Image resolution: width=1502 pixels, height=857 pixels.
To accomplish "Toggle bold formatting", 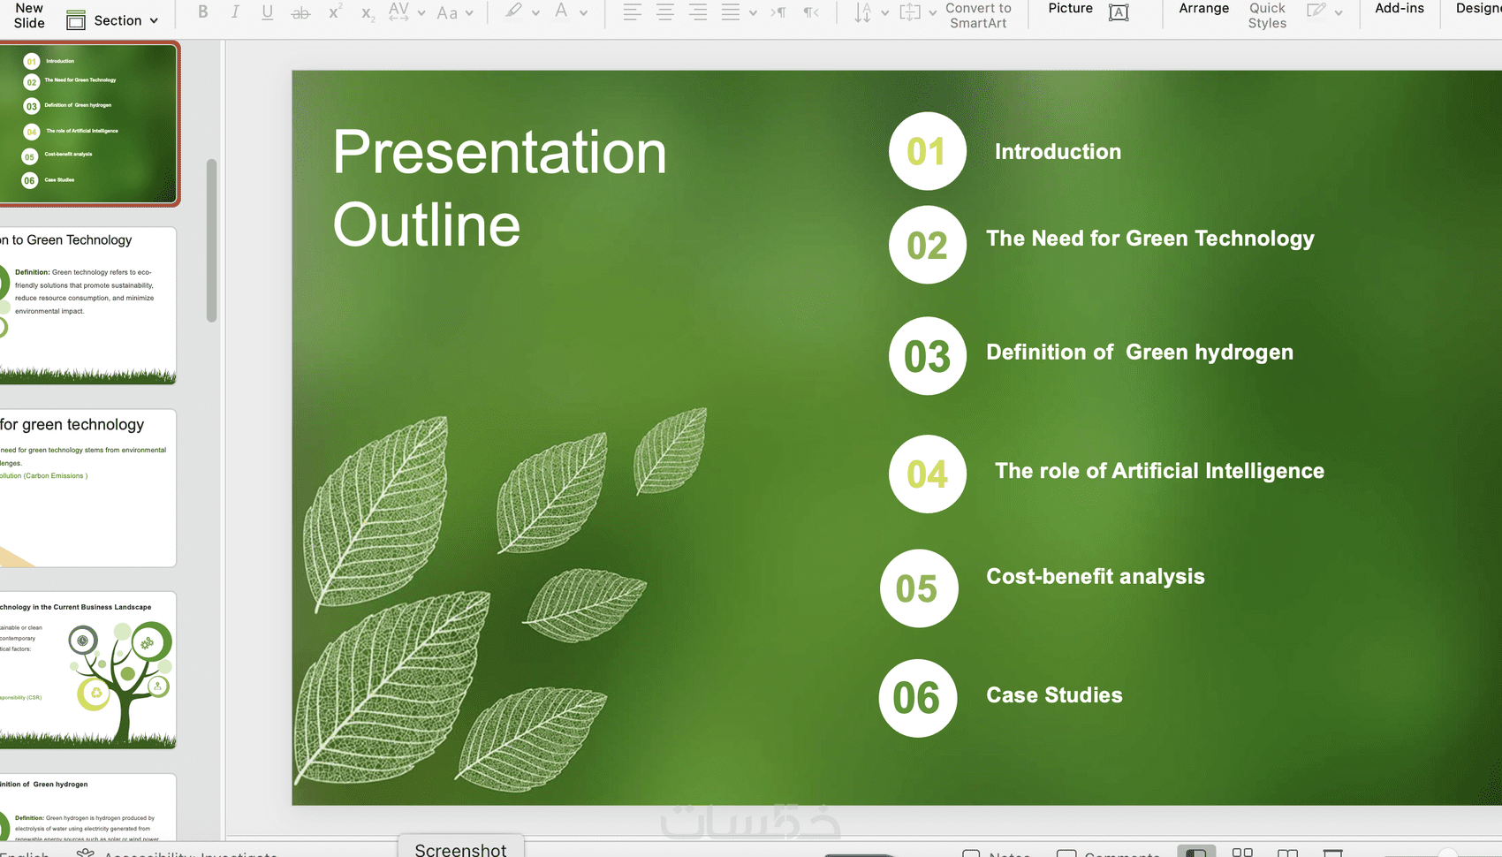I will coord(203,12).
